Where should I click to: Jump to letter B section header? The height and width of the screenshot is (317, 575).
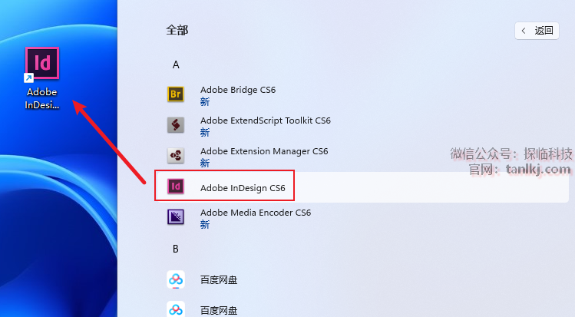click(176, 249)
